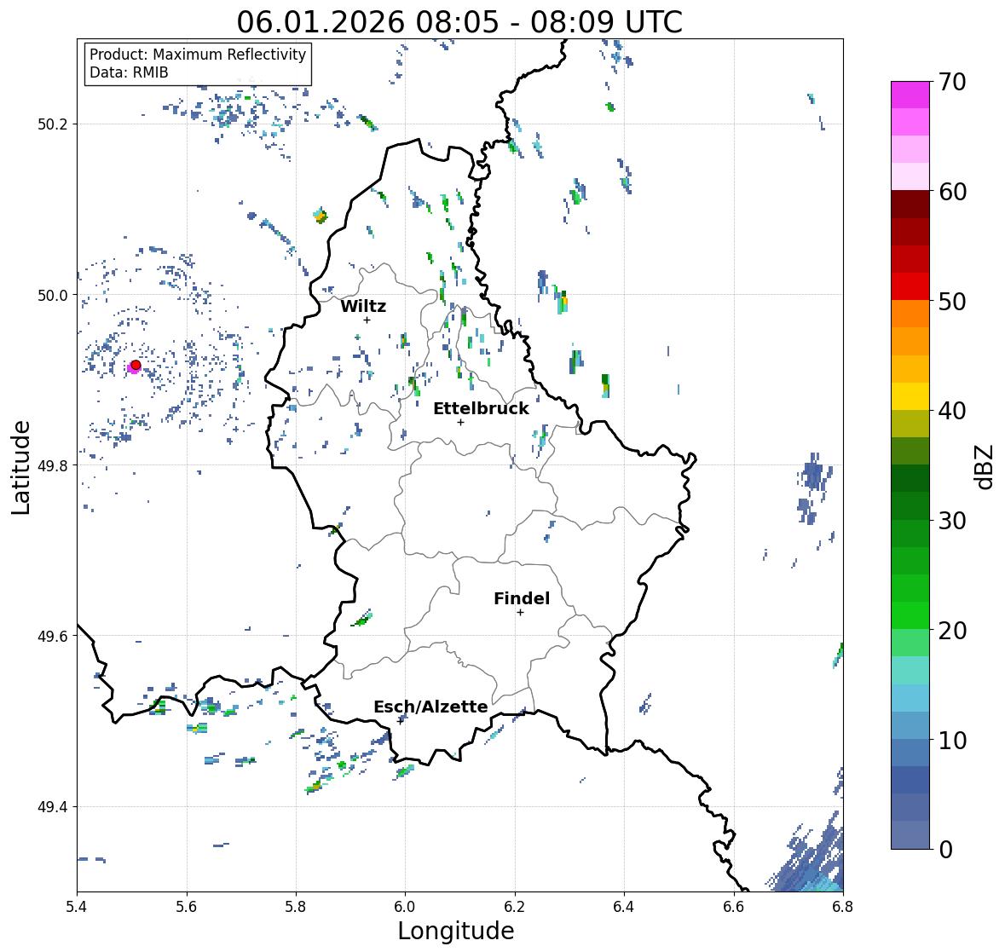
Task: Click the bright green swatch above 20 dBZ
Action: 910,615
